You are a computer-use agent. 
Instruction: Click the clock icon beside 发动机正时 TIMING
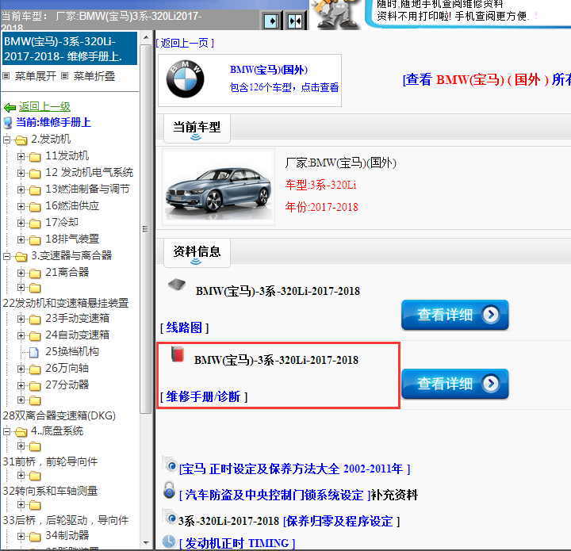click(169, 541)
